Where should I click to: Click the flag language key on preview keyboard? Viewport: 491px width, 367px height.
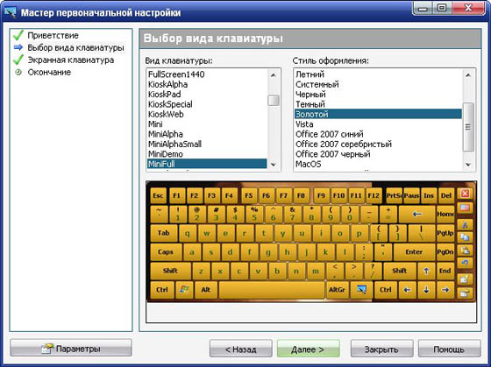(x=465, y=208)
